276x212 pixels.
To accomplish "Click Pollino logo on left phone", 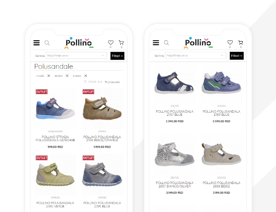I will (79, 43).
